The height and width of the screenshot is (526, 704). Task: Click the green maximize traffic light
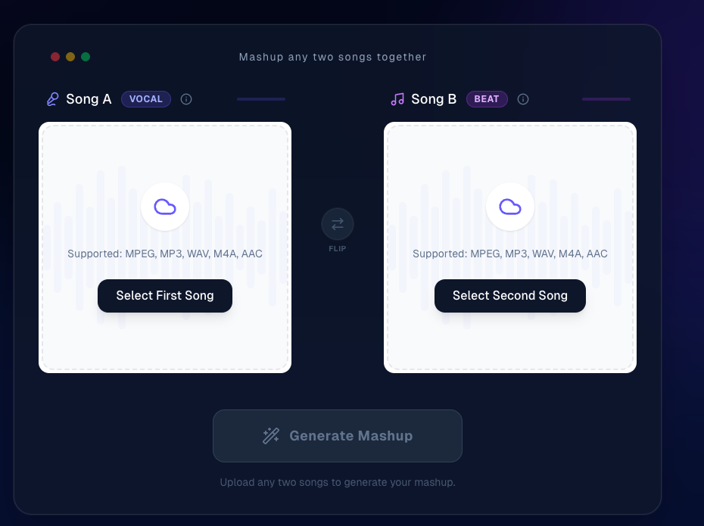(x=86, y=56)
